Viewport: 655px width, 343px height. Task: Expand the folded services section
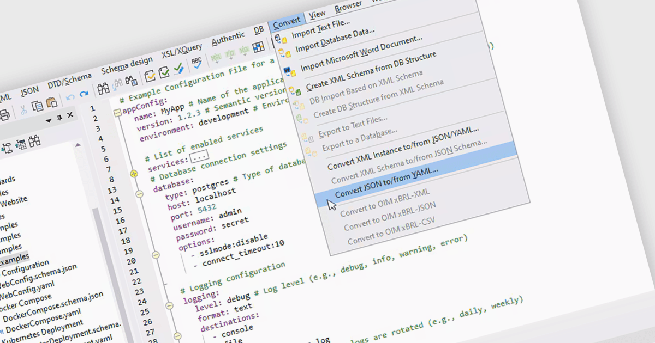click(134, 174)
